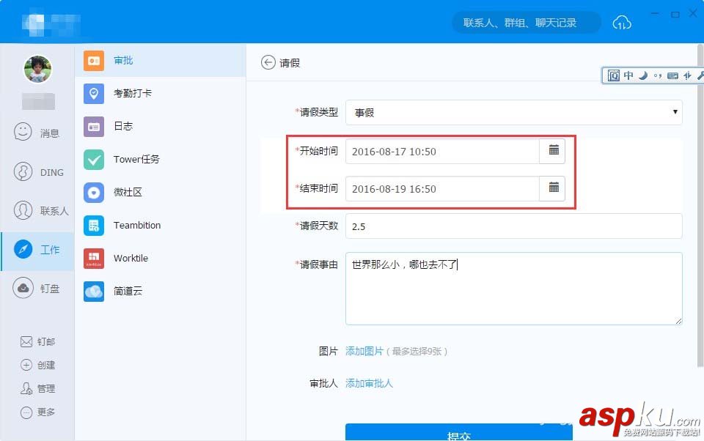Select the 微社区 menu label
Image resolution: width=704 pixels, height=441 pixels.
point(128,193)
